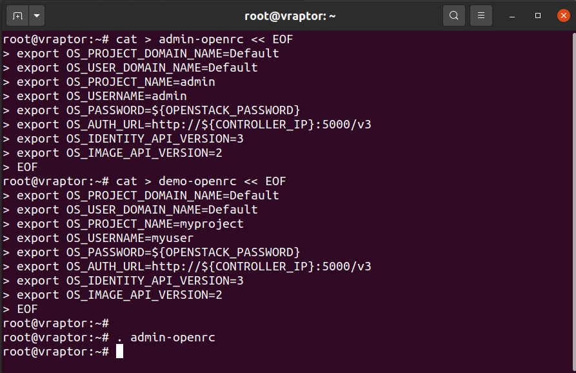The image size is (576, 373).
Task: Click the 'cat > admin-openrc << EOF' command
Action: click(x=204, y=39)
